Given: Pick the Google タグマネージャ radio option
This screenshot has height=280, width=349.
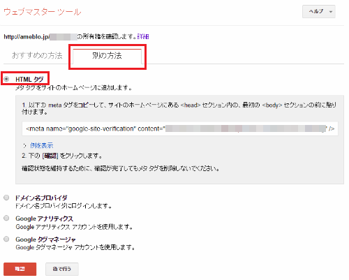Looking at the screenshot, I should coord(6,239).
